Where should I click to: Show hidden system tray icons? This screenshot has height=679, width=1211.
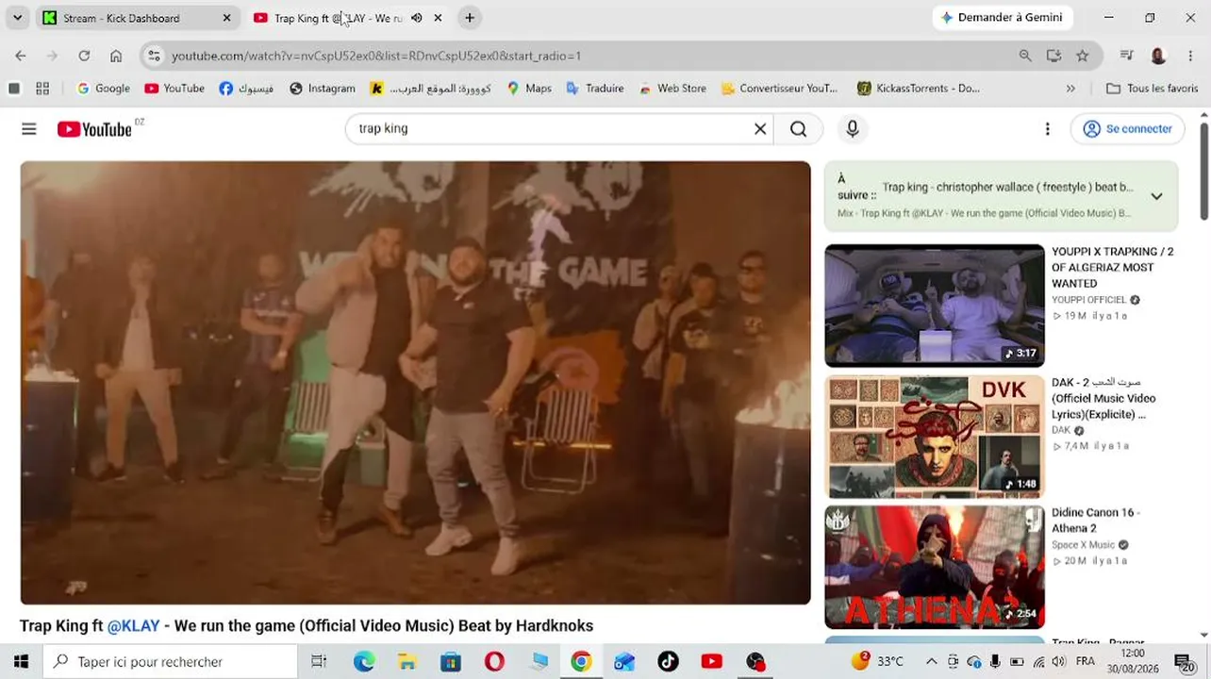(x=932, y=662)
